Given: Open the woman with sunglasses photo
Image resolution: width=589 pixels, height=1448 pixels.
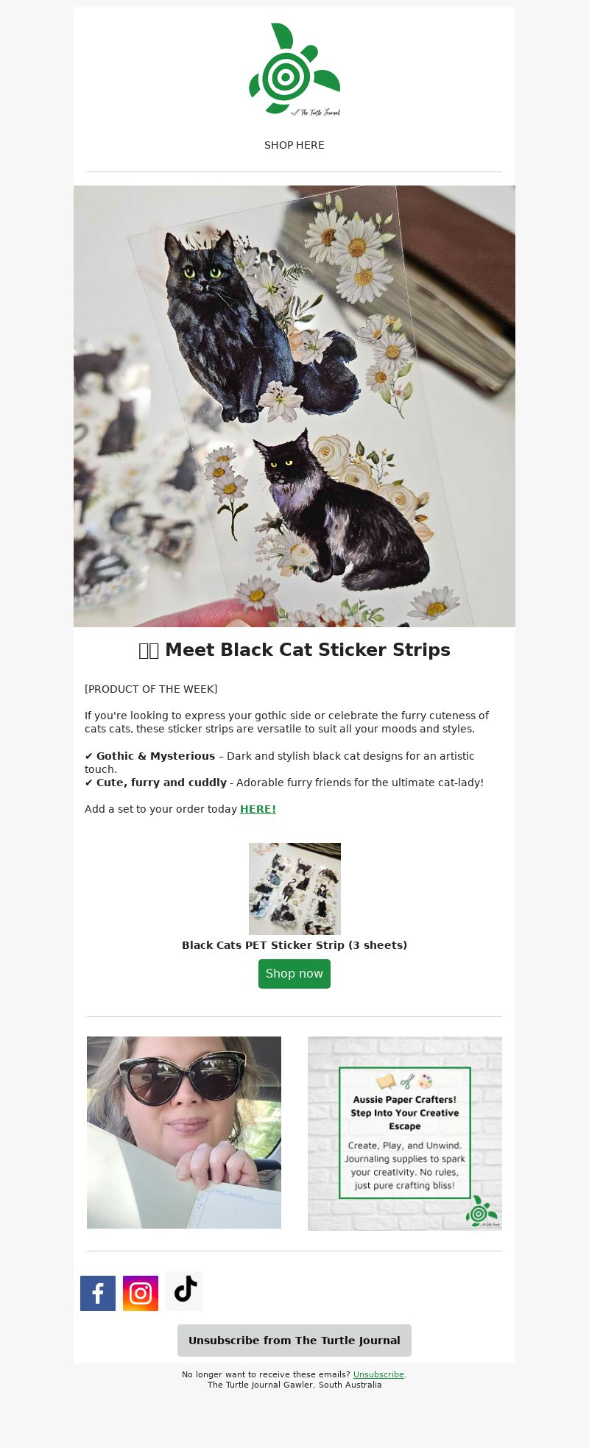Looking at the screenshot, I should [184, 1132].
